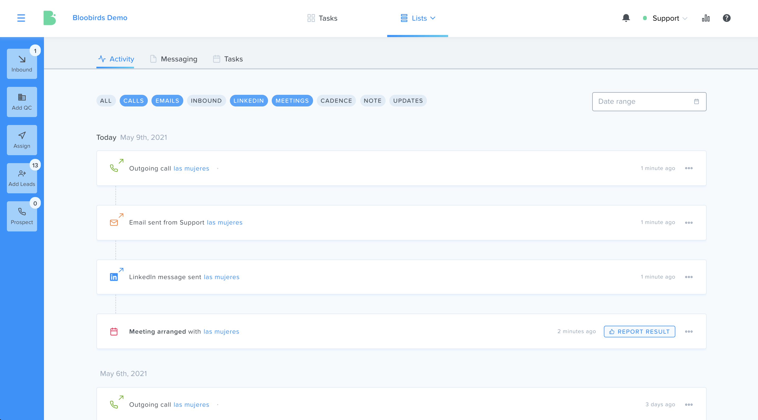Click the Email sent from Support card

coord(401,223)
